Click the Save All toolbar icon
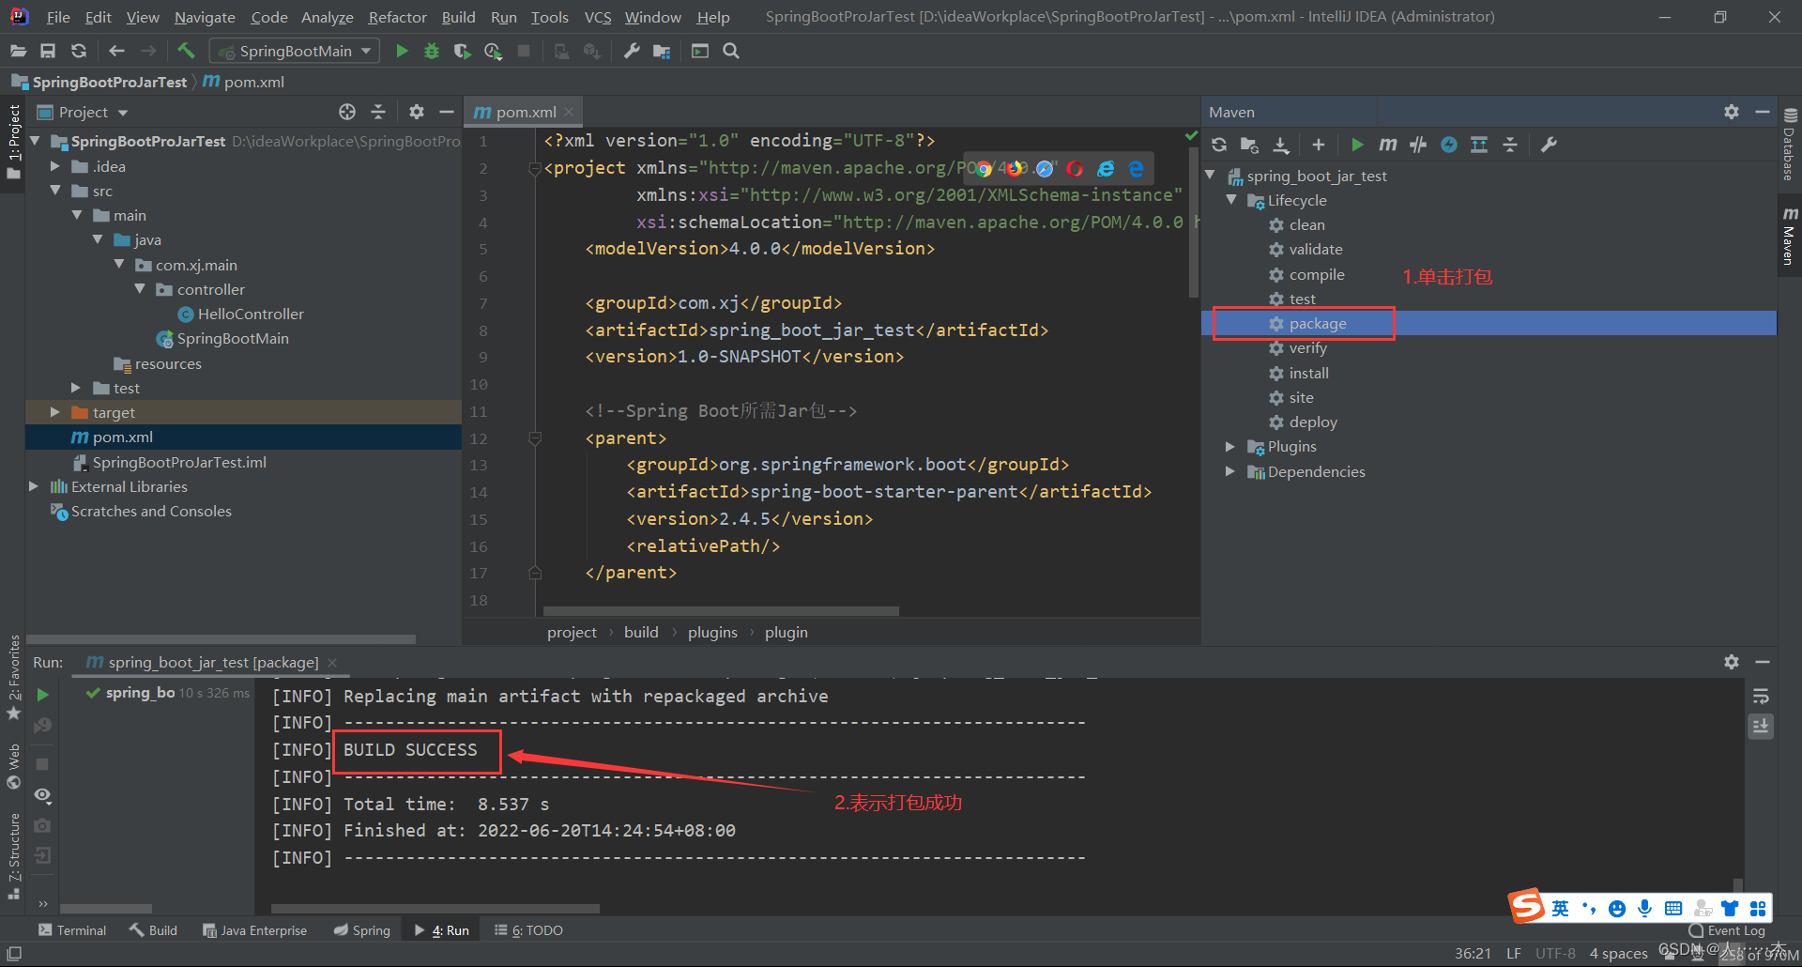 48,51
